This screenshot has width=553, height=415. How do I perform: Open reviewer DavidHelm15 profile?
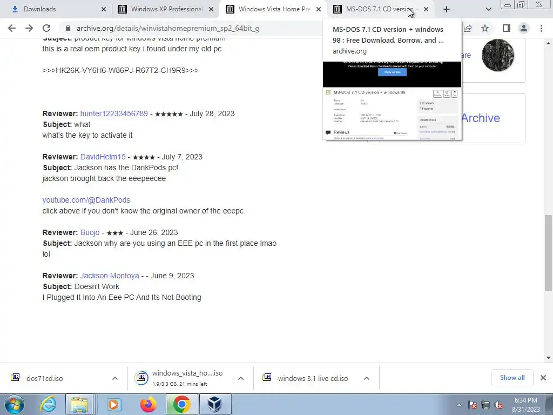[103, 157]
